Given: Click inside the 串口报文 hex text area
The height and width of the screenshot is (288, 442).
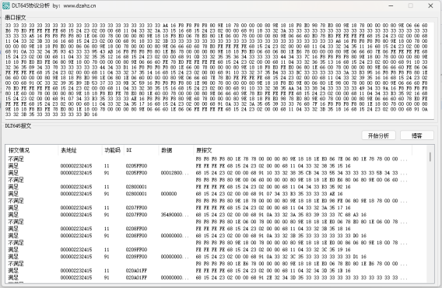Looking at the screenshot, I should coord(219,70).
